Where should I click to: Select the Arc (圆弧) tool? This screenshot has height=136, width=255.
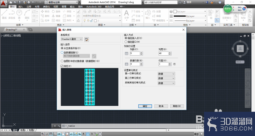27,14
